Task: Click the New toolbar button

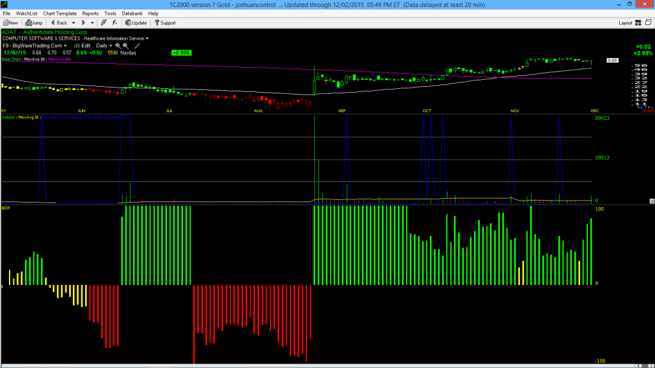Action: click(x=10, y=23)
